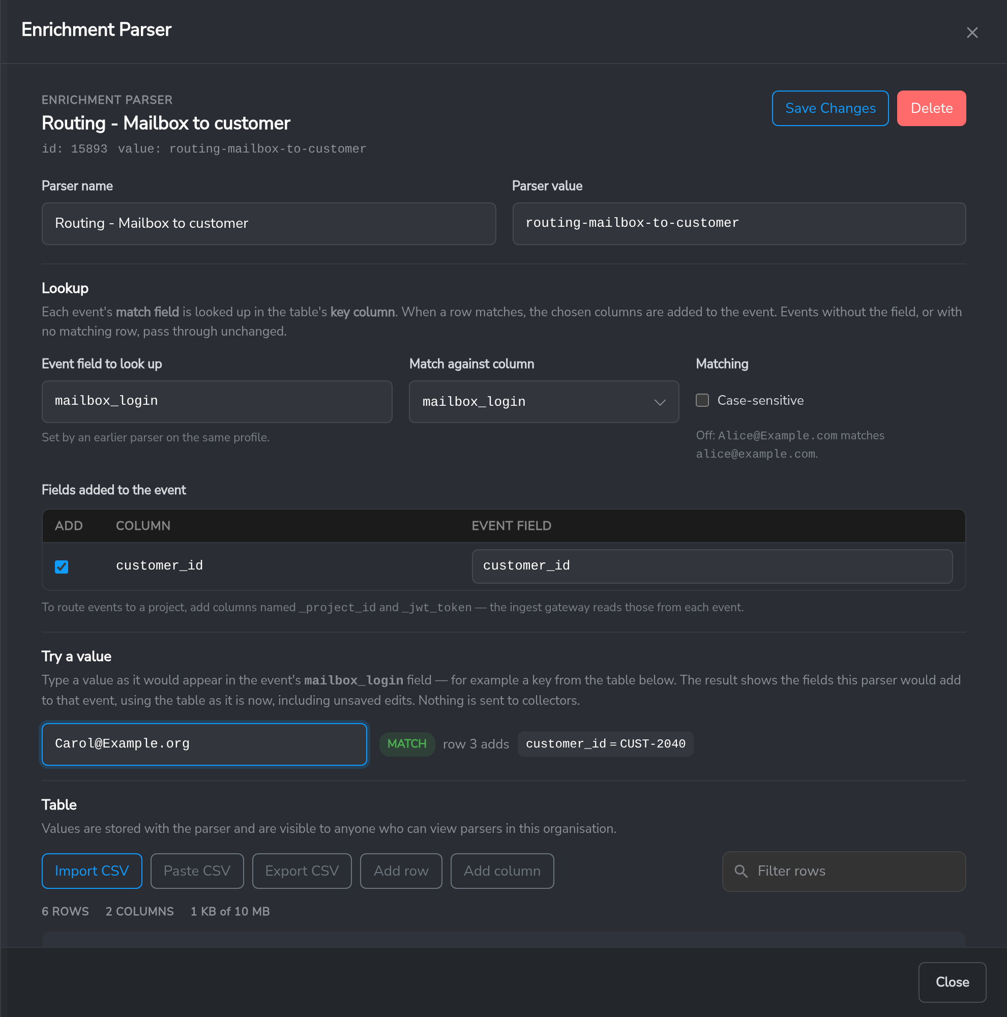Focus the Parser name input field

269,224
